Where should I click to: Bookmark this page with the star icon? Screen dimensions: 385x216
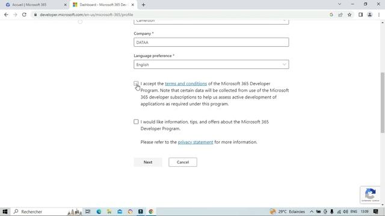(x=350, y=14)
